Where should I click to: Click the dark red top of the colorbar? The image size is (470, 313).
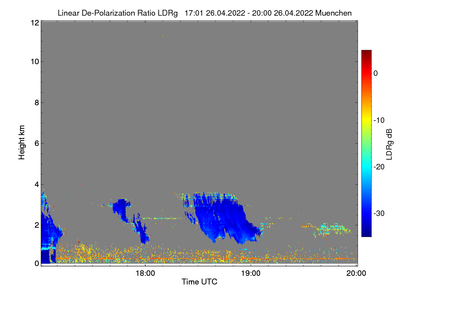coord(366,53)
